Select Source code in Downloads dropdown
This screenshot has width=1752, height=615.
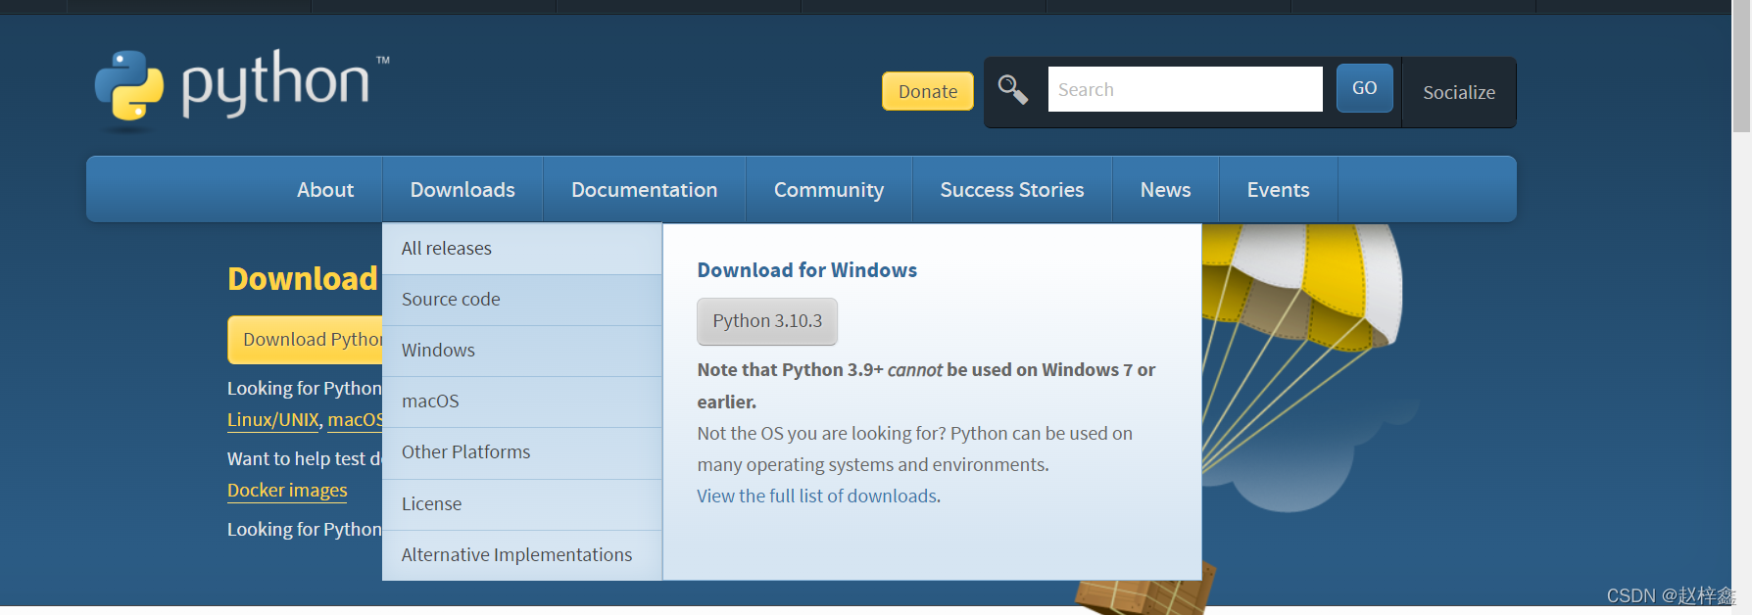522,300
